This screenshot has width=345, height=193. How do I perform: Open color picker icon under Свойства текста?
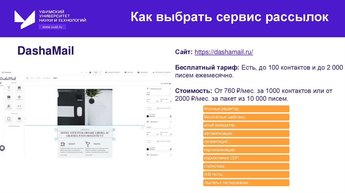tap(171, 116)
